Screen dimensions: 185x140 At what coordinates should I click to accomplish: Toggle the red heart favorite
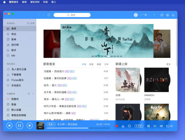117,126
